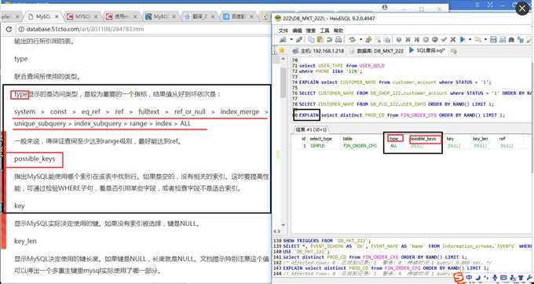
Task: Open the dropdown arrow beside the refresh icon
Action: [x=361, y=39]
